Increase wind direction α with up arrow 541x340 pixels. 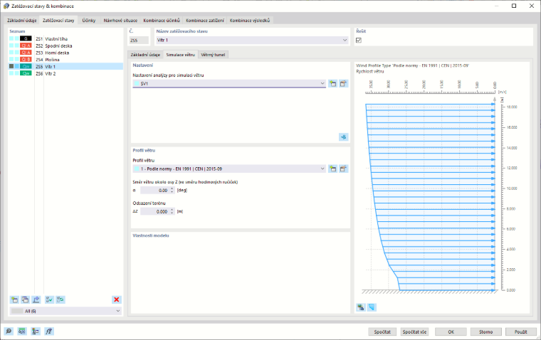[172, 188]
